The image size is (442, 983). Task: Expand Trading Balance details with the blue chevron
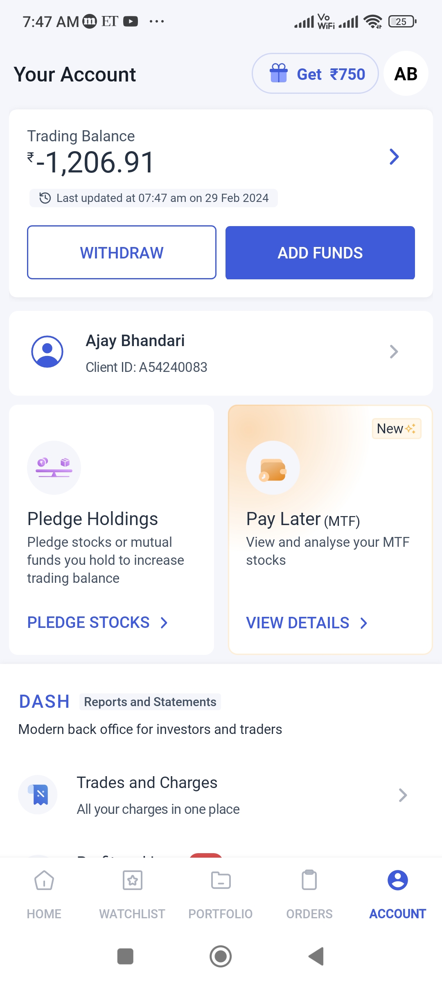point(394,156)
